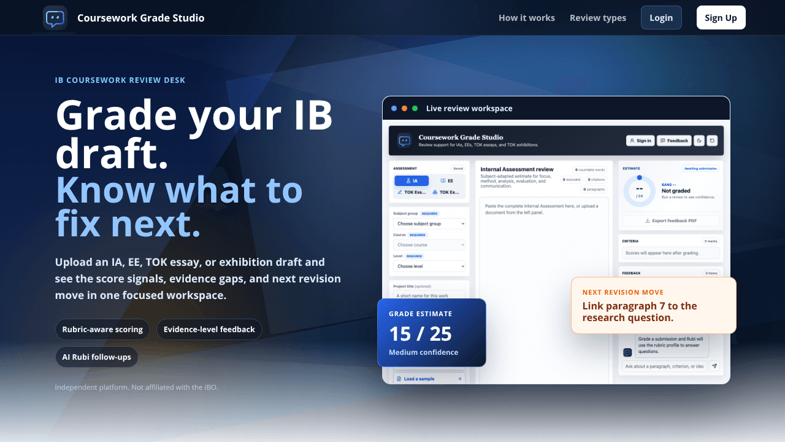Select the AI Rubi follow-ups chip
785x442 pixels.
[97, 357]
